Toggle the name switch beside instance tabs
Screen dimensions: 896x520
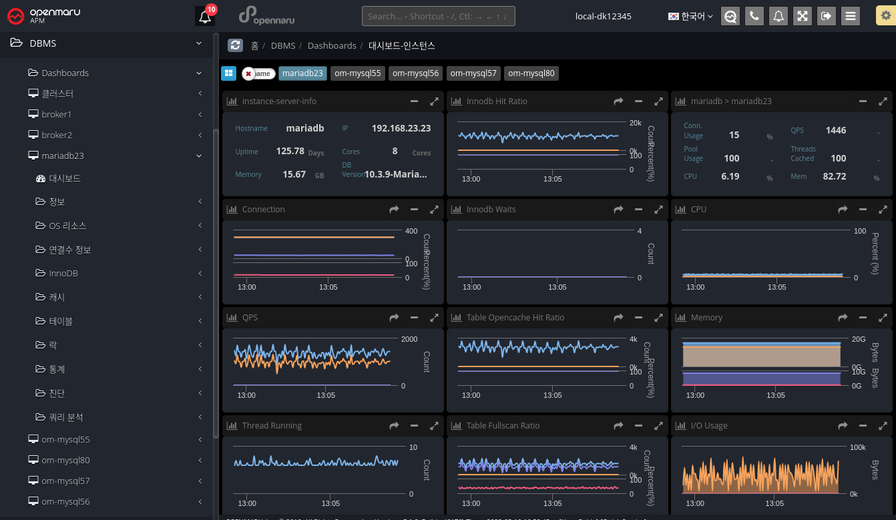pyautogui.click(x=258, y=73)
